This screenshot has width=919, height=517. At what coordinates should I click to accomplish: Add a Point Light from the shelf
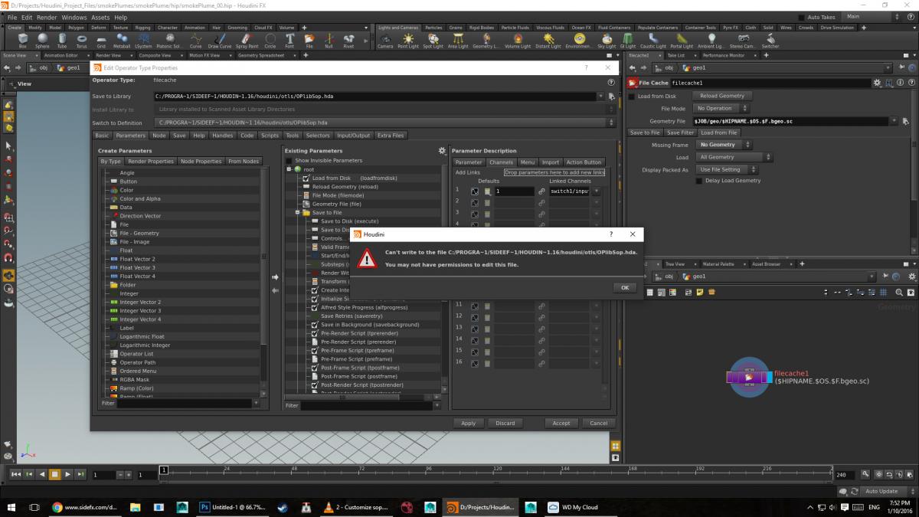[408, 41]
